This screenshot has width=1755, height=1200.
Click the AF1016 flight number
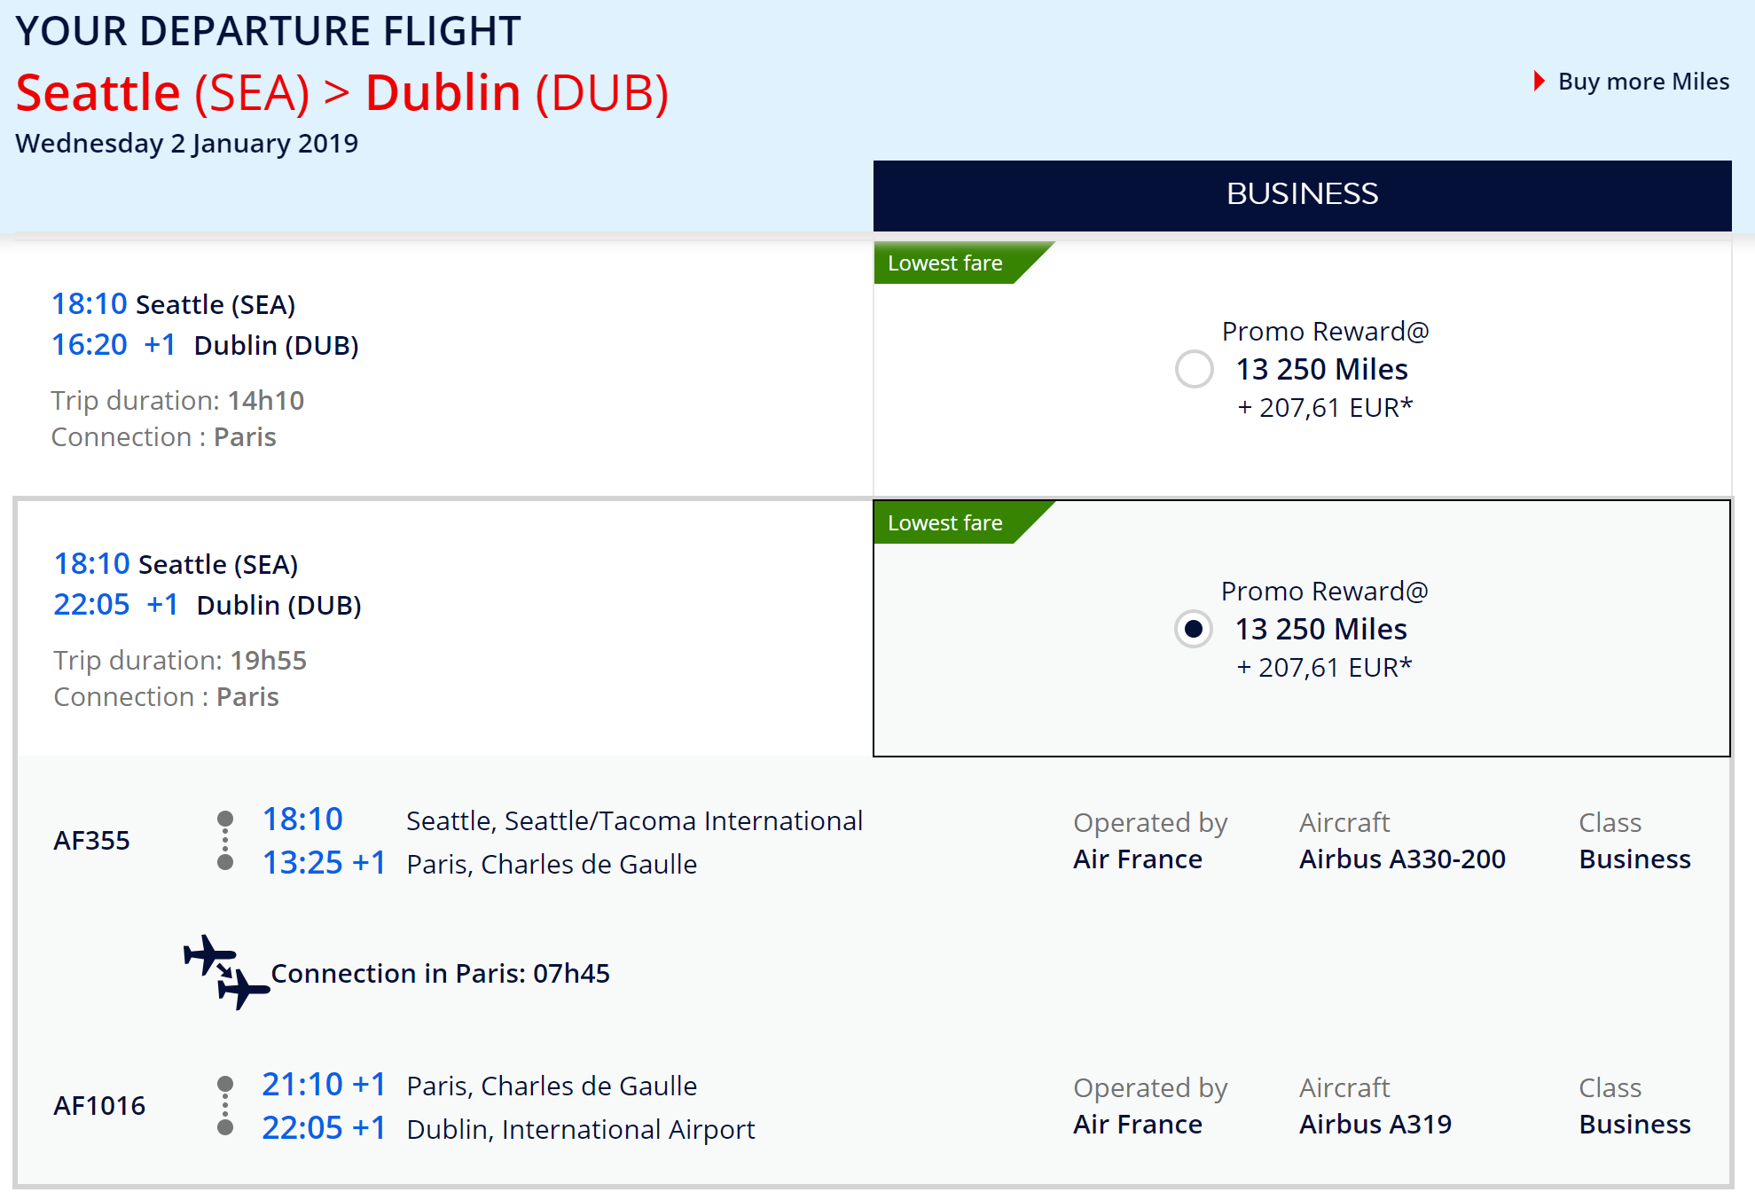[x=99, y=1105]
